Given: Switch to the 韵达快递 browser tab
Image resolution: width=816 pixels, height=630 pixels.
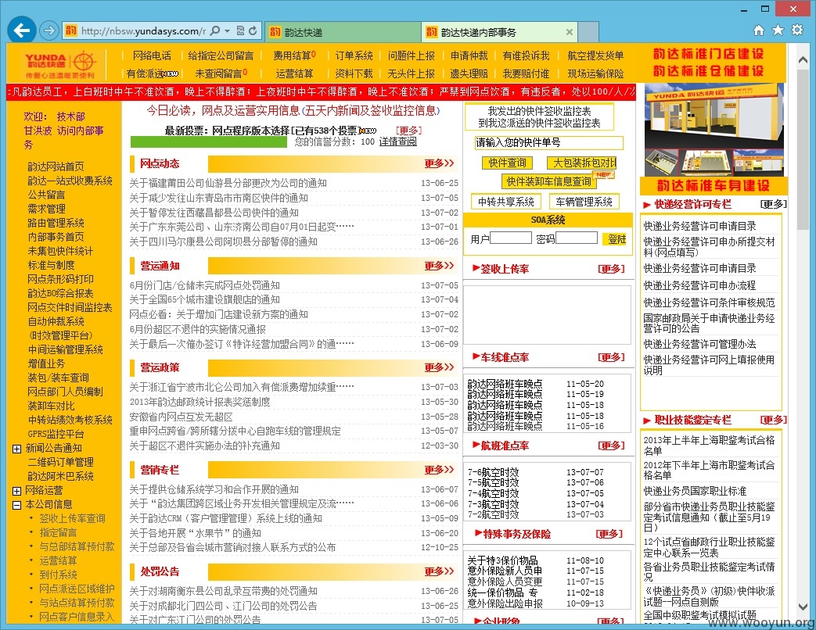Looking at the screenshot, I should click(x=343, y=32).
